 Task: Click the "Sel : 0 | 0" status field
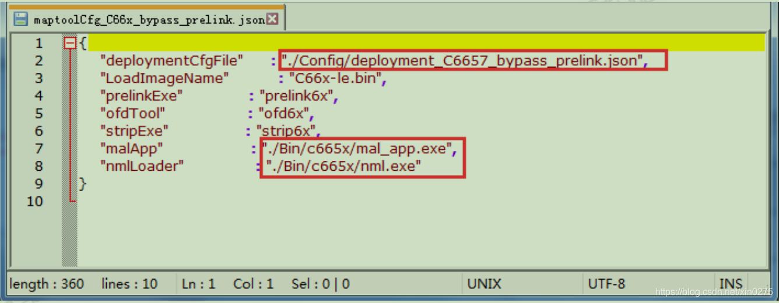[x=321, y=284]
